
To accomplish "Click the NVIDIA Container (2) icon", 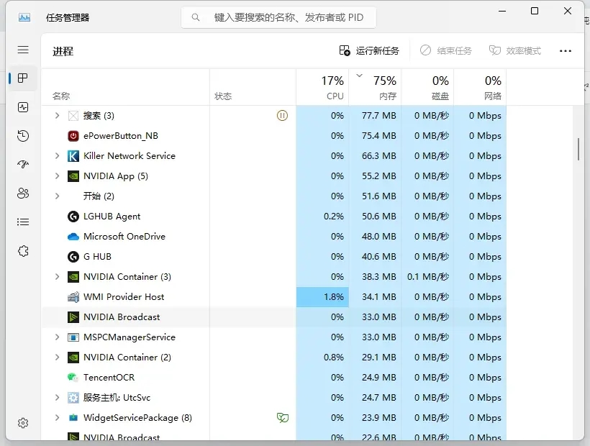I will 73,358.
